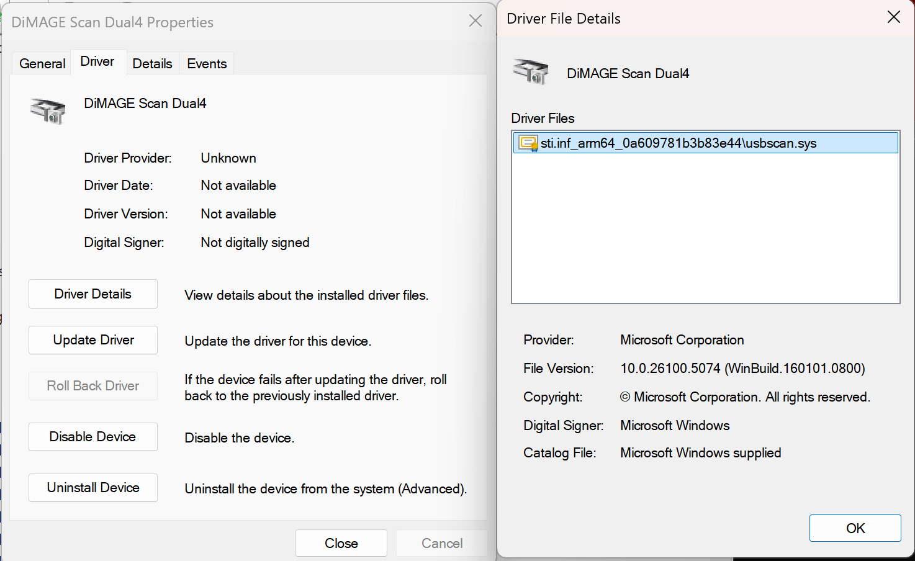915x561 pixels.
Task: Click 'Microsoft Windows supplied' catalog file value
Action: (x=701, y=453)
